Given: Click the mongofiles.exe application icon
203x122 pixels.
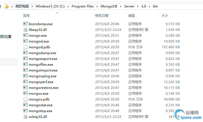Looking at the screenshot, I should pyautogui.click(x=25, y=64).
